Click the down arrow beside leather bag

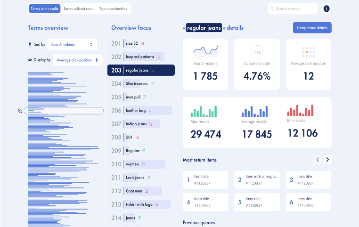[150, 111]
